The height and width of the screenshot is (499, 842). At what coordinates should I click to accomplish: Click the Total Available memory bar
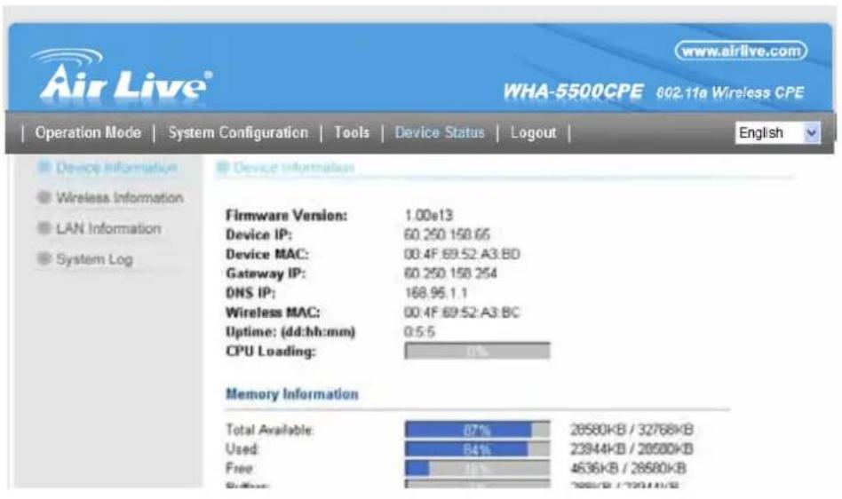tap(477, 430)
